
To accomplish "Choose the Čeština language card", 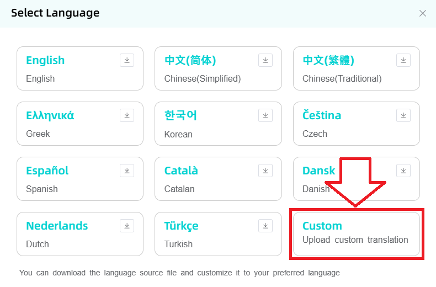I will pos(342,124).
